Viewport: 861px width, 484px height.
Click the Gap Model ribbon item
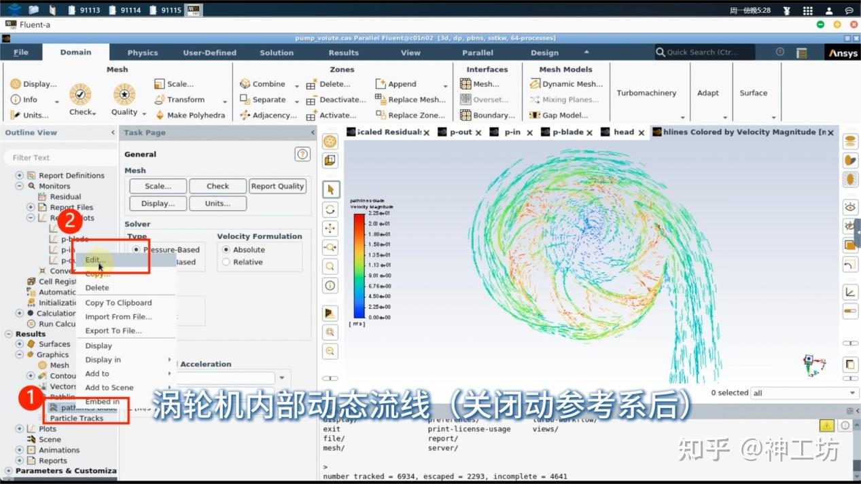[x=558, y=115]
